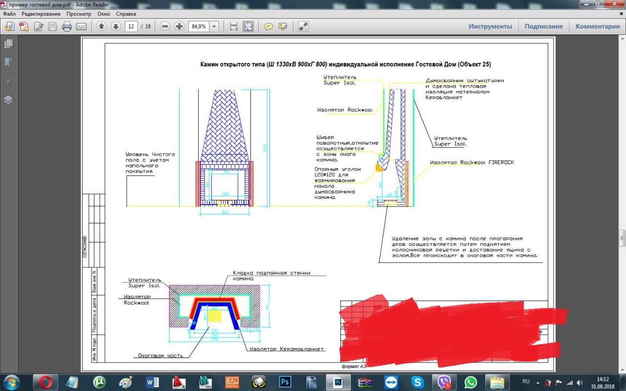
Task: Toggle fit to width scrolling mode
Action: pos(234,26)
